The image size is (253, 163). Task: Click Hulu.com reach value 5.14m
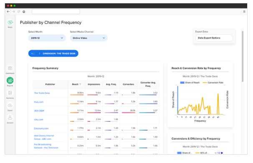coord(80,102)
